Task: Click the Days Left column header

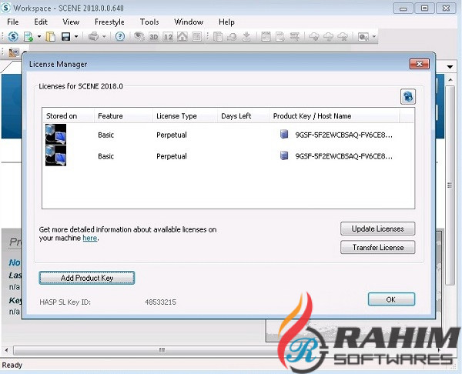Action: pyautogui.click(x=243, y=116)
